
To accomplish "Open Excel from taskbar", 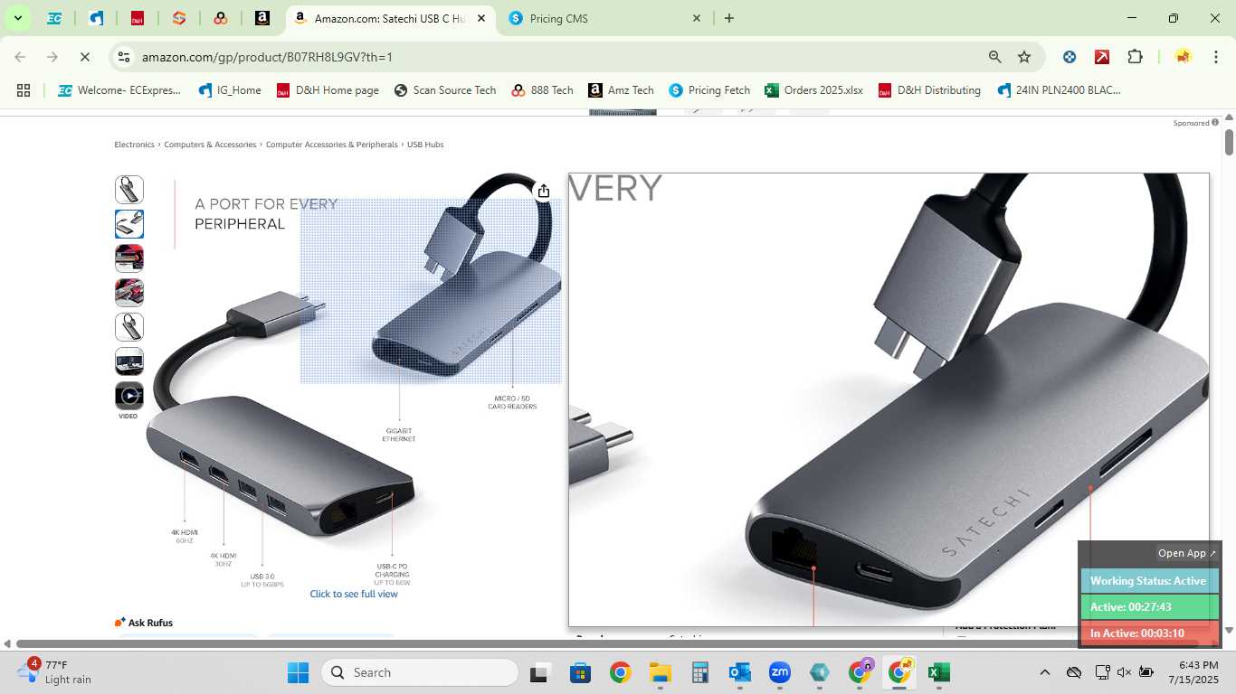I will pyautogui.click(x=939, y=672).
